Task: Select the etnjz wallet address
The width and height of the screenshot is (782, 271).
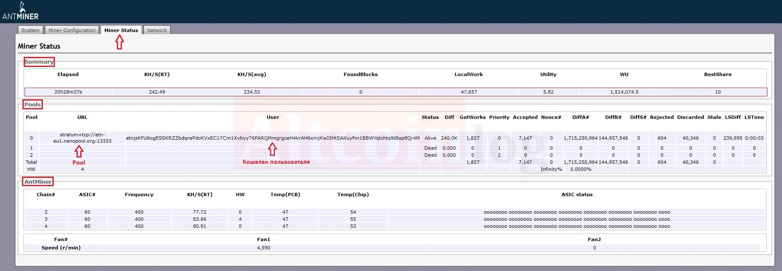Action: [273, 138]
